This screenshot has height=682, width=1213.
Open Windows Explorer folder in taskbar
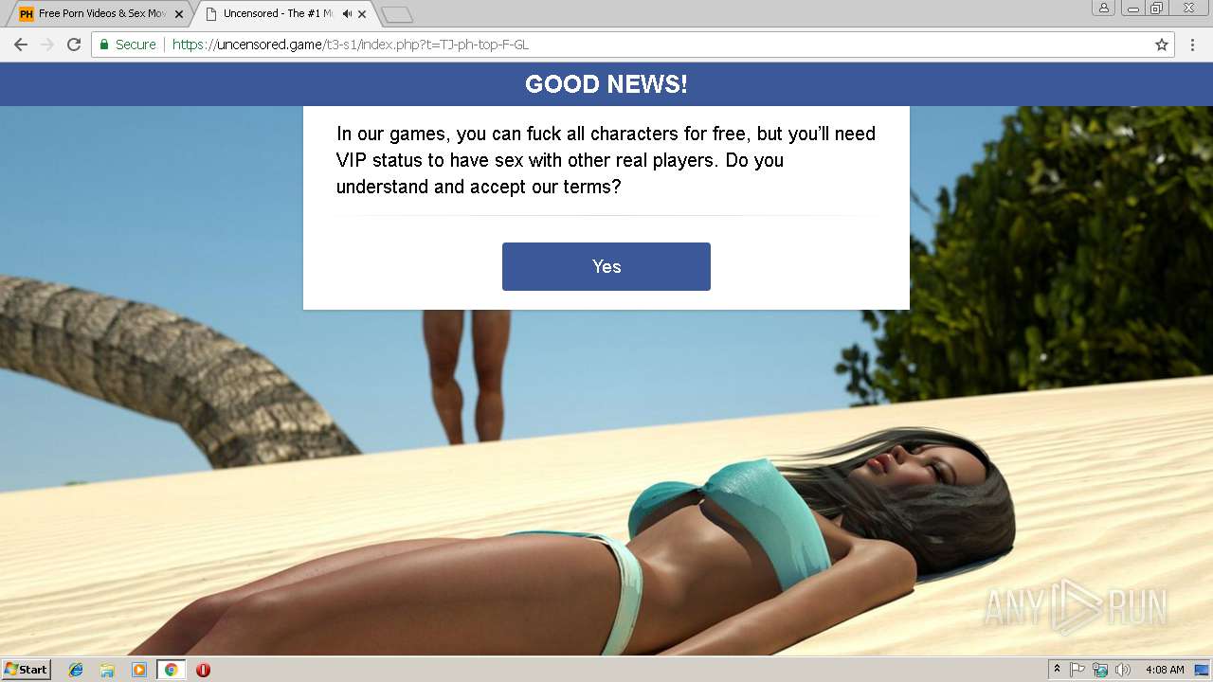pos(107,670)
